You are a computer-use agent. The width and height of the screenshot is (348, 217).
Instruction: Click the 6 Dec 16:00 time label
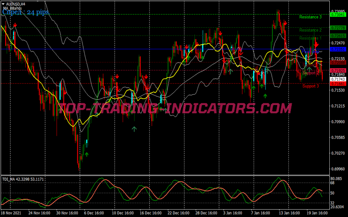(94, 213)
